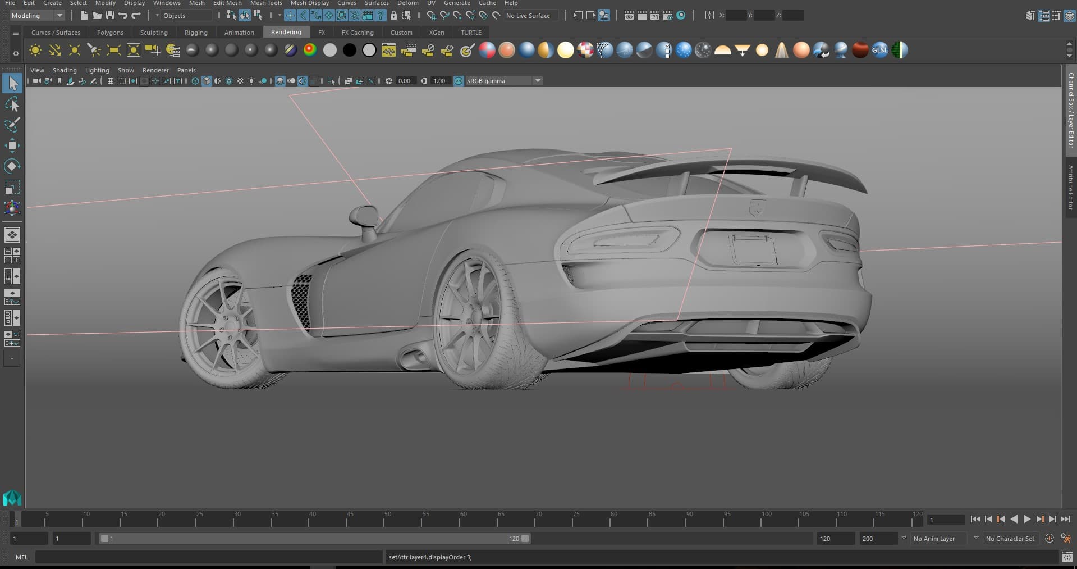Assign the ramp shader with rainbow icon
This screenshot has width=1077, height=569.
point(310,51)
